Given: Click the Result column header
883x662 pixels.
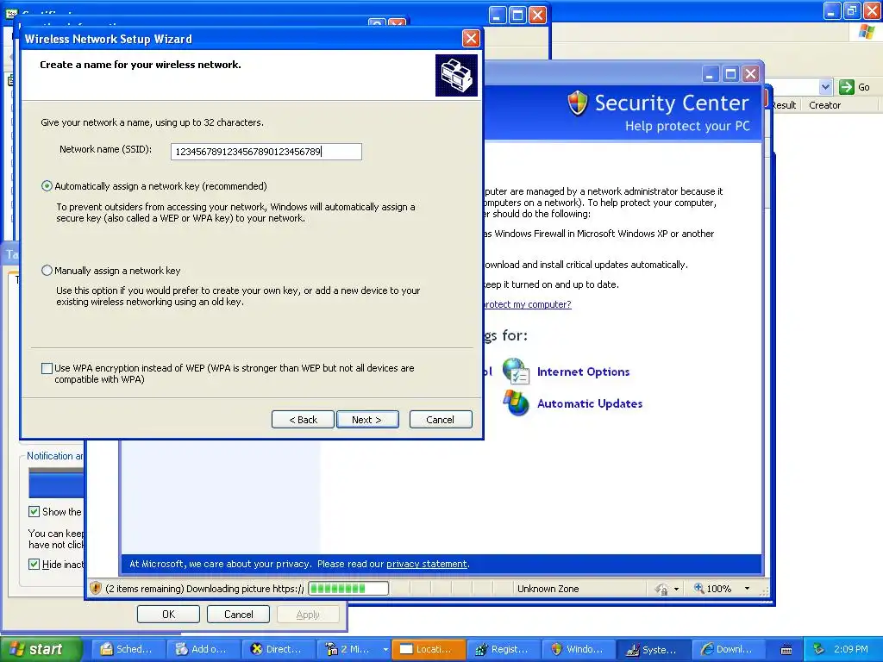Looking at the screenshot, I should pos(783,104).
